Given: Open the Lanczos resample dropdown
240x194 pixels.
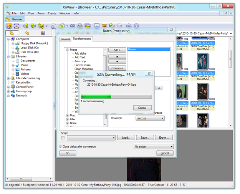Looking at the screenshot, I should (x=150, y=118).
